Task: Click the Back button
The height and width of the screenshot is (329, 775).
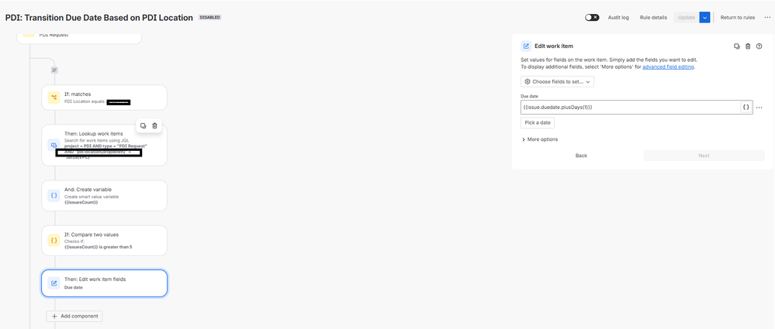Action: pos(580,156)
